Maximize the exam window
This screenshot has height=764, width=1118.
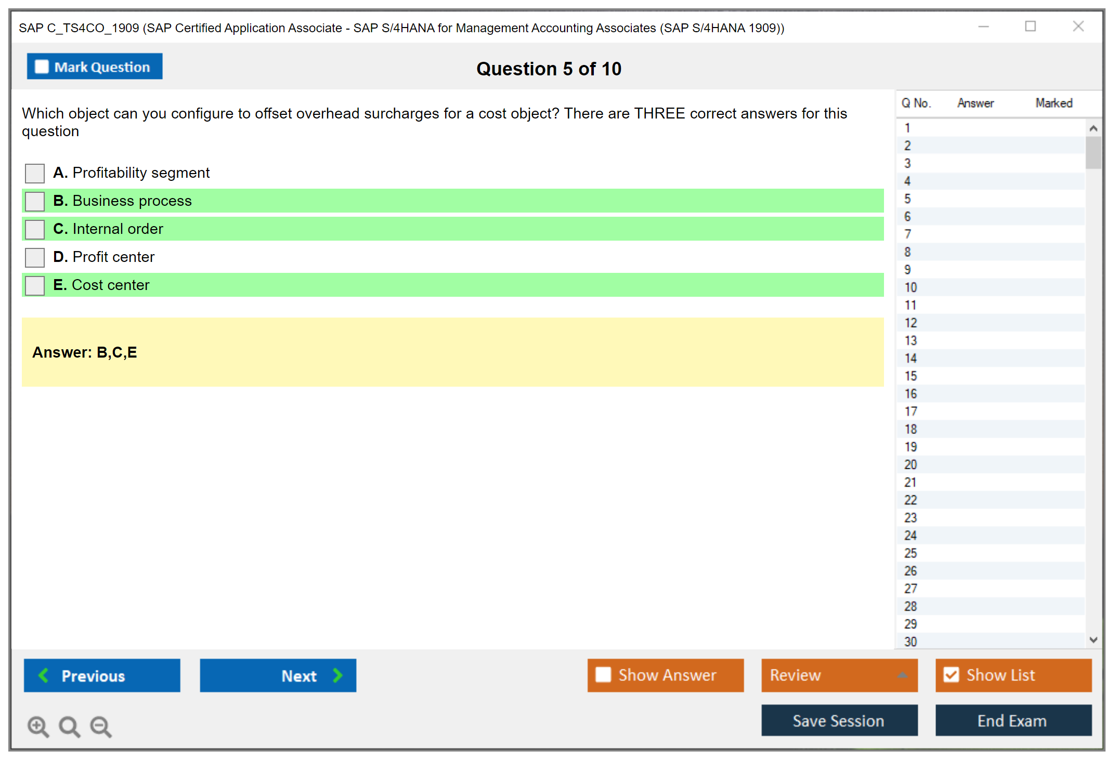pos(1030,27)
